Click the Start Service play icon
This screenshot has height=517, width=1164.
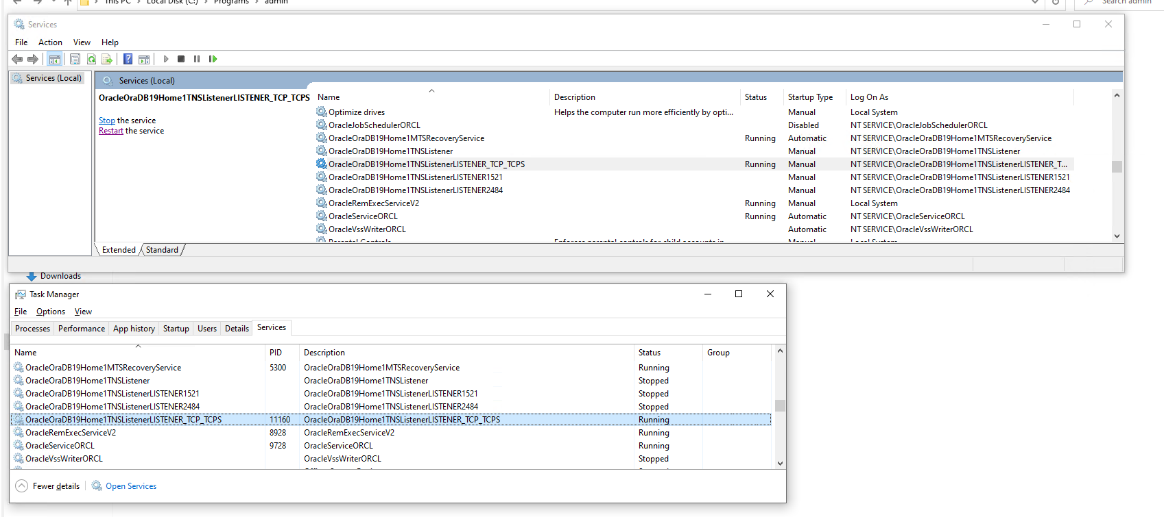click(166, 59)
